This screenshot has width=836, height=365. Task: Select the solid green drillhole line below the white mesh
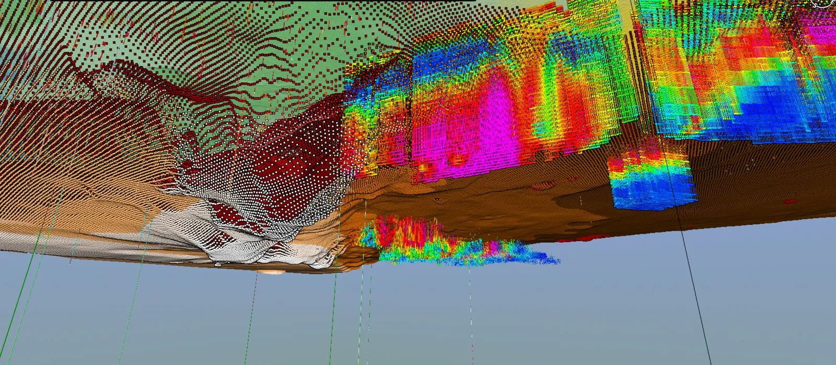pyautogui.click(x=332, y=313)
